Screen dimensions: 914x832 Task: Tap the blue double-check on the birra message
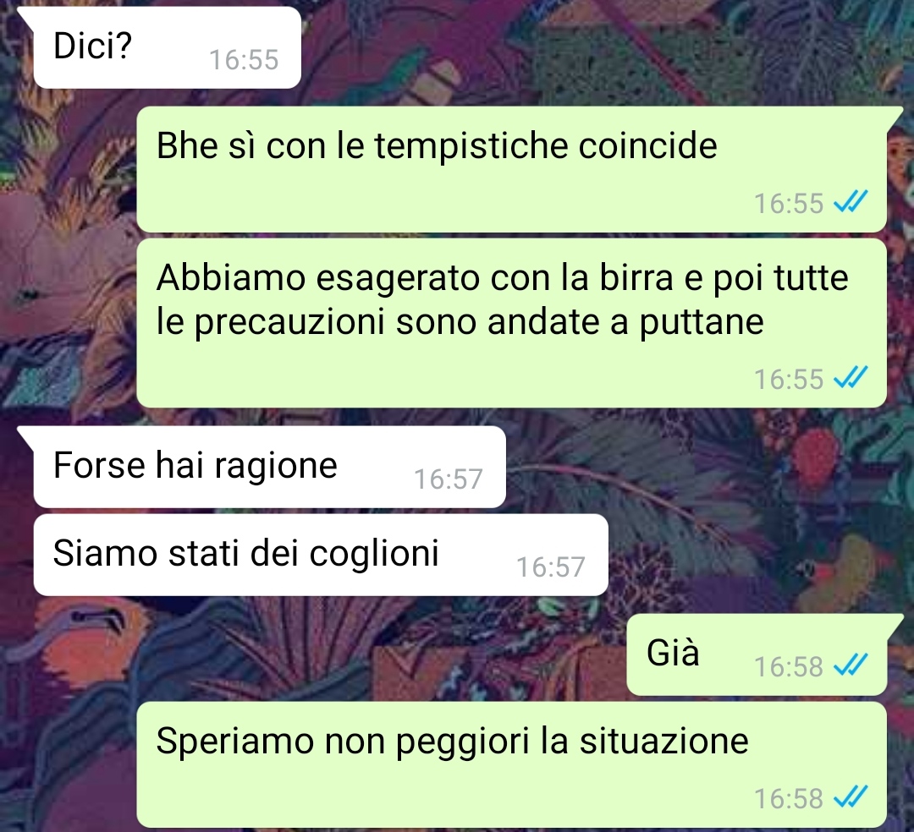[851, 377]
